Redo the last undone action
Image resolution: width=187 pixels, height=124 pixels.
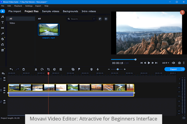[x=18, y=69]
